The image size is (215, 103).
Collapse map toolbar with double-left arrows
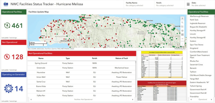tap(182, 39)
